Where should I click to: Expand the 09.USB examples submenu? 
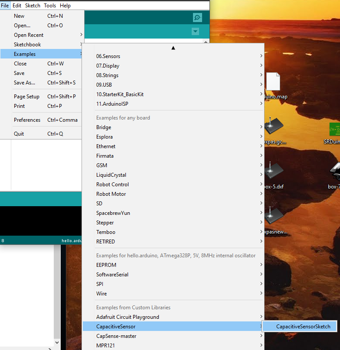pyautogui.click(x=173, y=85)
